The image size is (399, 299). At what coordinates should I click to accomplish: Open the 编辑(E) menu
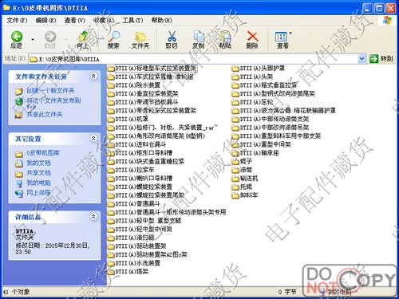(x=45, y=20)
